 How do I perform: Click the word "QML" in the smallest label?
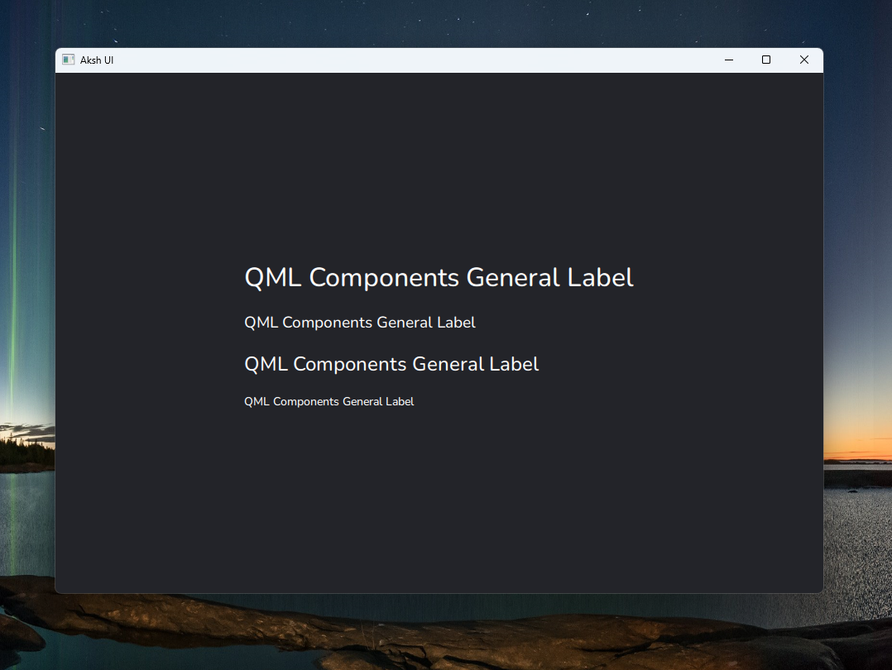tap(257, 402)
